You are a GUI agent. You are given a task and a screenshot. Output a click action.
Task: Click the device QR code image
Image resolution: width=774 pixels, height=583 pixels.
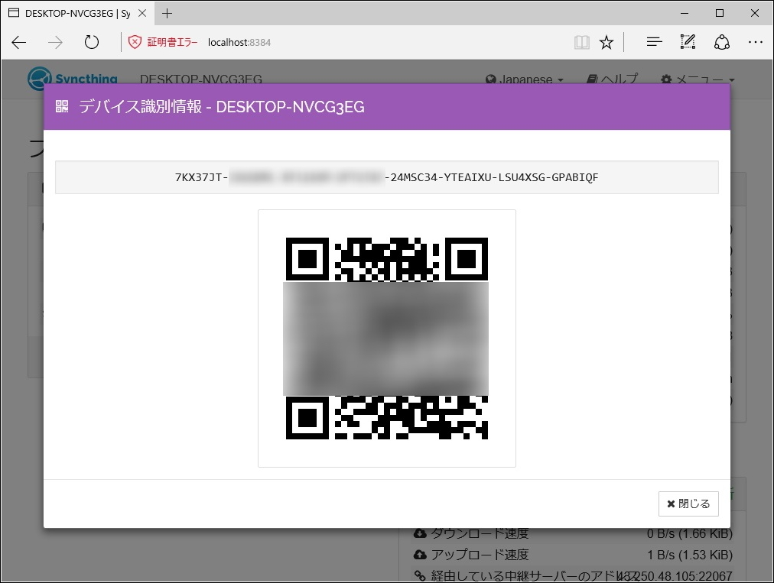(x=386, y=338)
